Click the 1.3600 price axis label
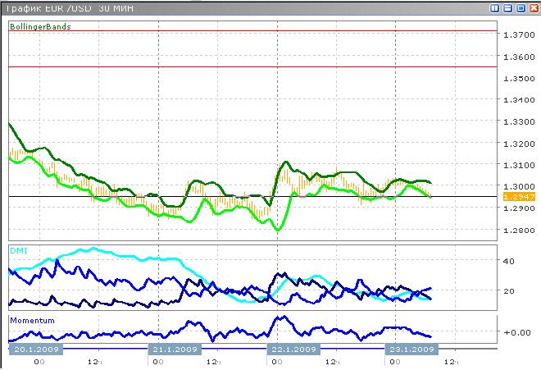This screenshot has height=370, width=541. click(516, 57)
